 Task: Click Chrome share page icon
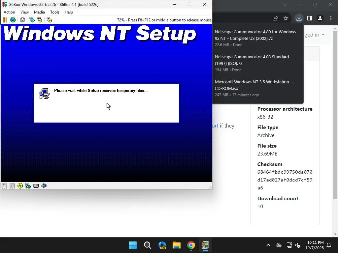pos(275,18)
